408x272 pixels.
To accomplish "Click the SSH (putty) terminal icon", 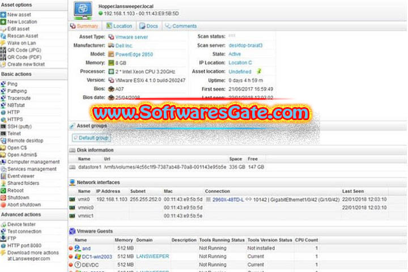I will (3, 126).
